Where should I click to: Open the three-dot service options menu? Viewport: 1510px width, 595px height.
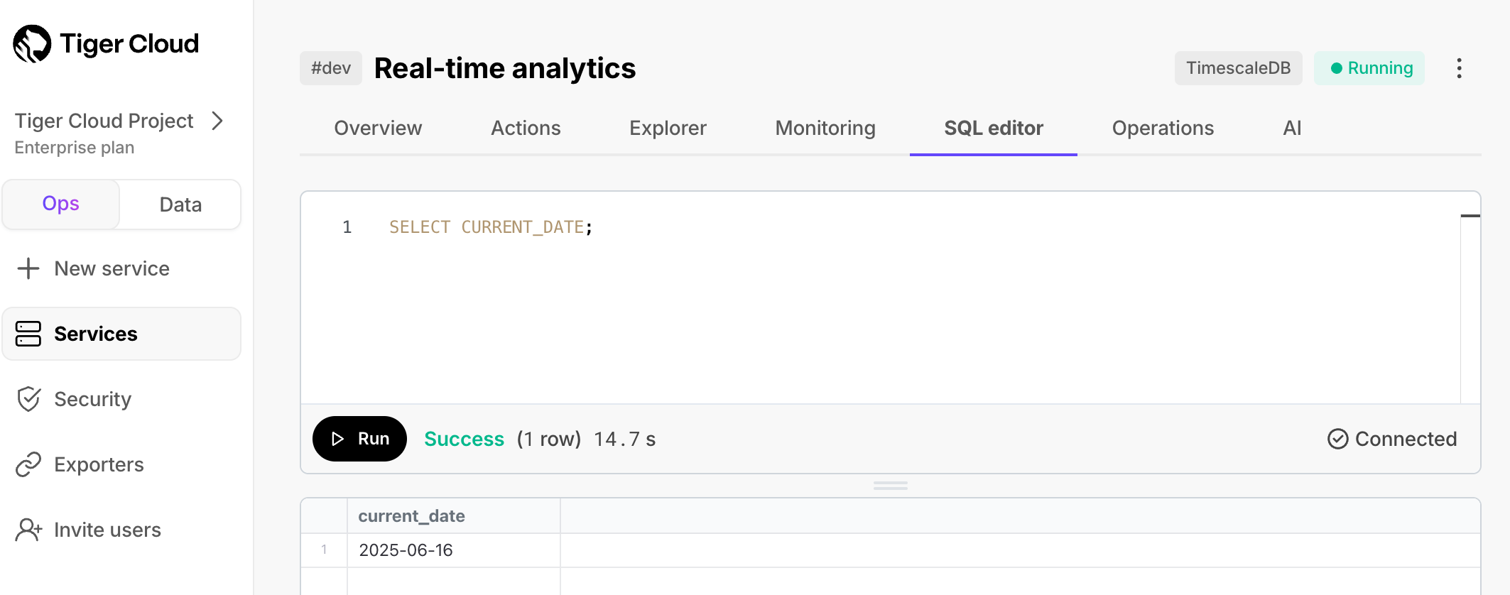[x=1459, y=68]
